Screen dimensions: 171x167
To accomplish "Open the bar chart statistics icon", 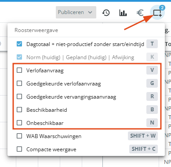I will coord(123,13).
